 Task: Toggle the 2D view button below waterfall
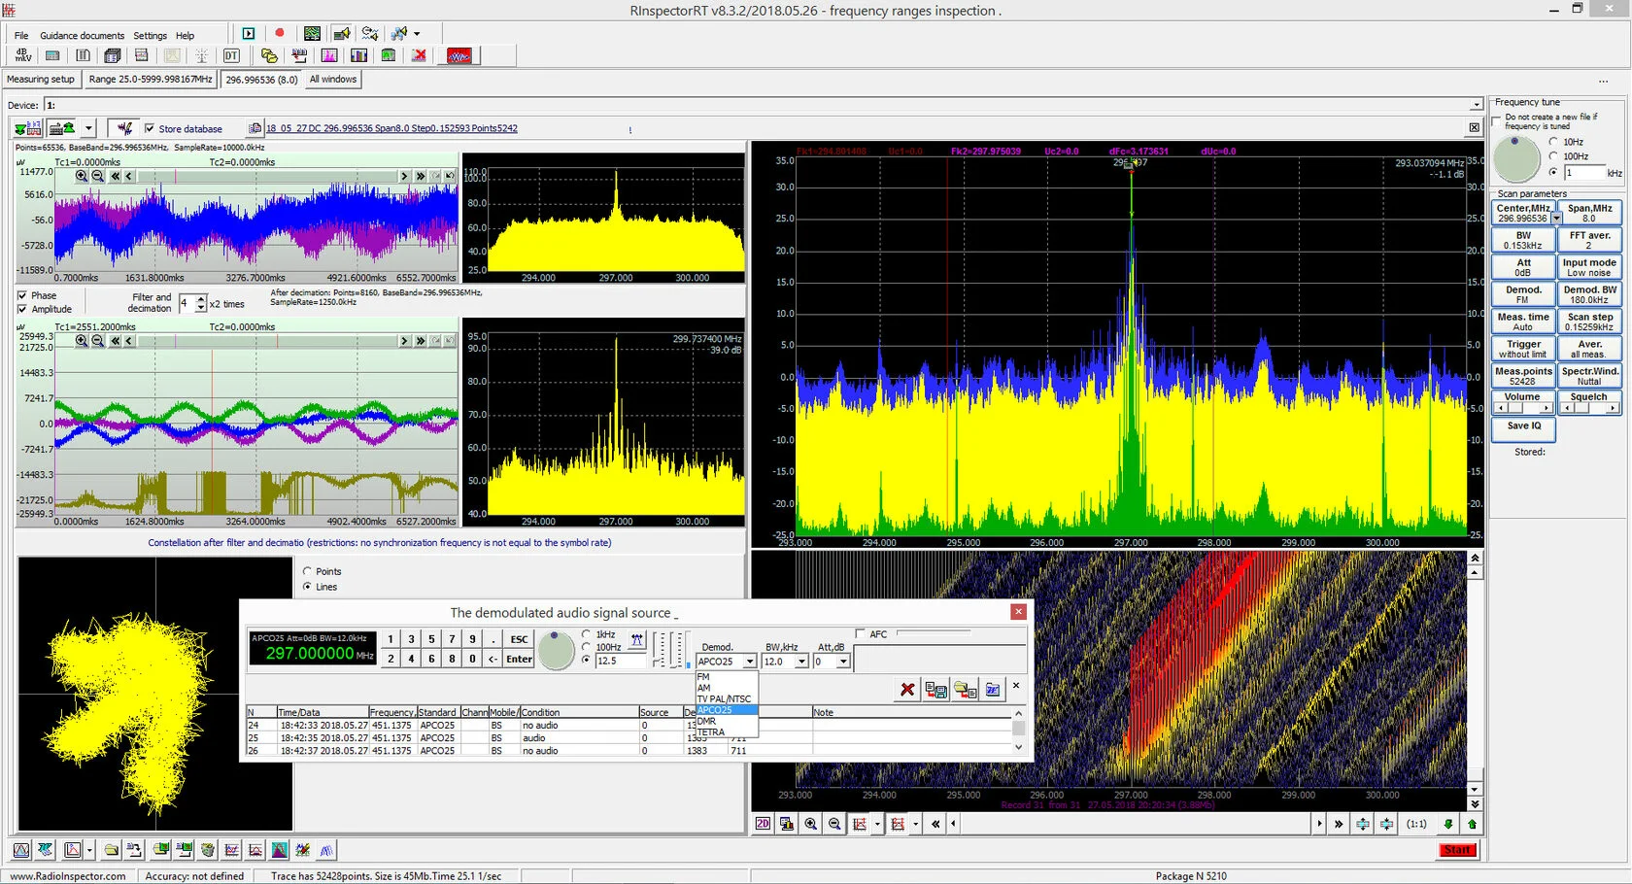click(763, 824)
